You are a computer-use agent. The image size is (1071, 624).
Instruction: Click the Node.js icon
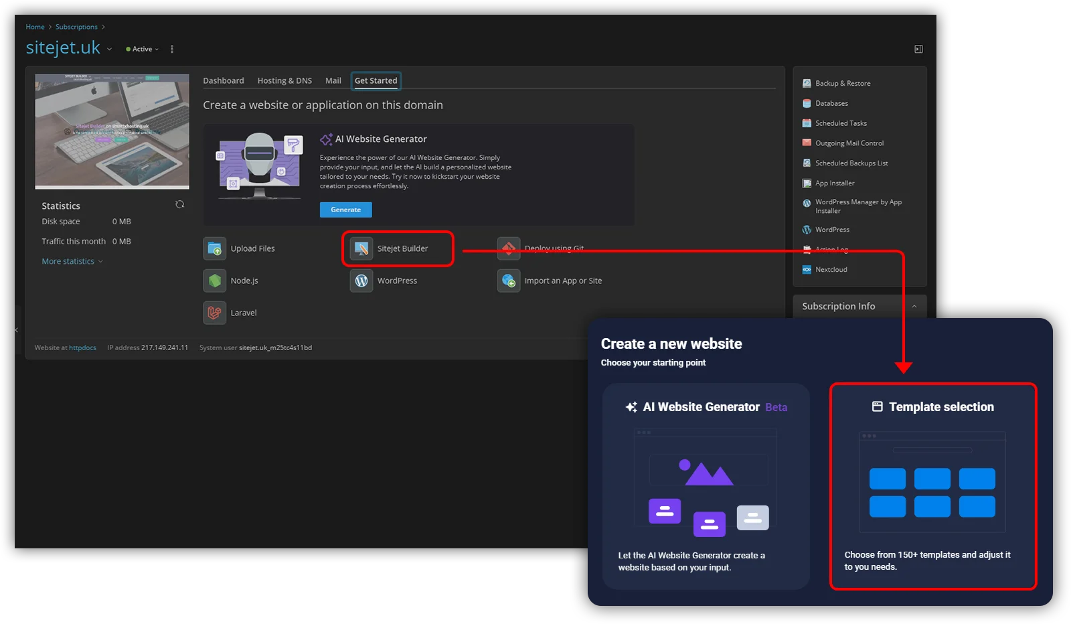tap(214, 281)
